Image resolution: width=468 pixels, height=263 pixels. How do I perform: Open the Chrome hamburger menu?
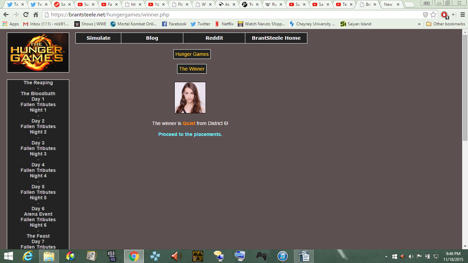pyautogui.click(x=463, y=15)
